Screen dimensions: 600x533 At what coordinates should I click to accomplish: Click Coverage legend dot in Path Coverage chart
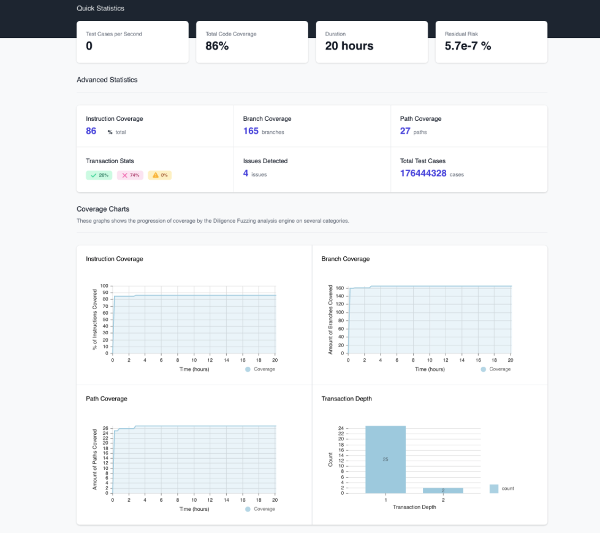point(248,509)
